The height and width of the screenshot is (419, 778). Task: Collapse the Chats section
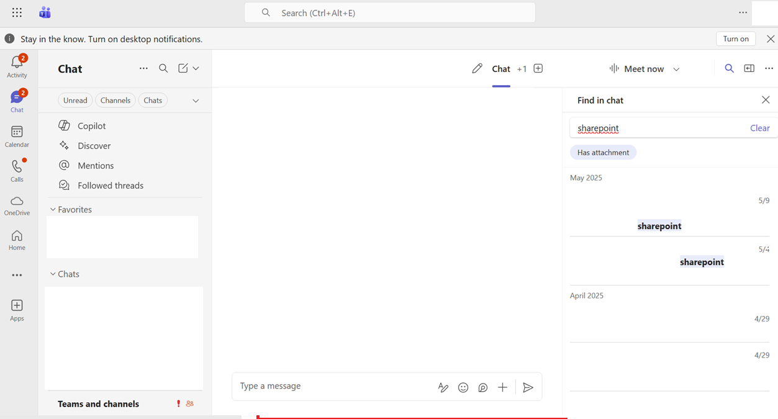point(65,274)
